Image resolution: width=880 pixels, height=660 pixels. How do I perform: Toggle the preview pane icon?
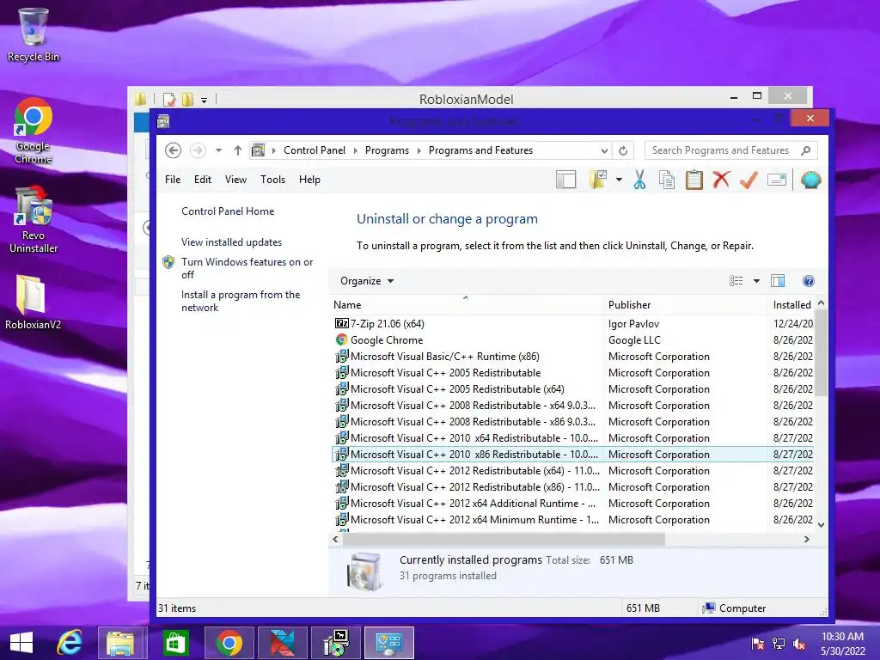tap(778, 281)
